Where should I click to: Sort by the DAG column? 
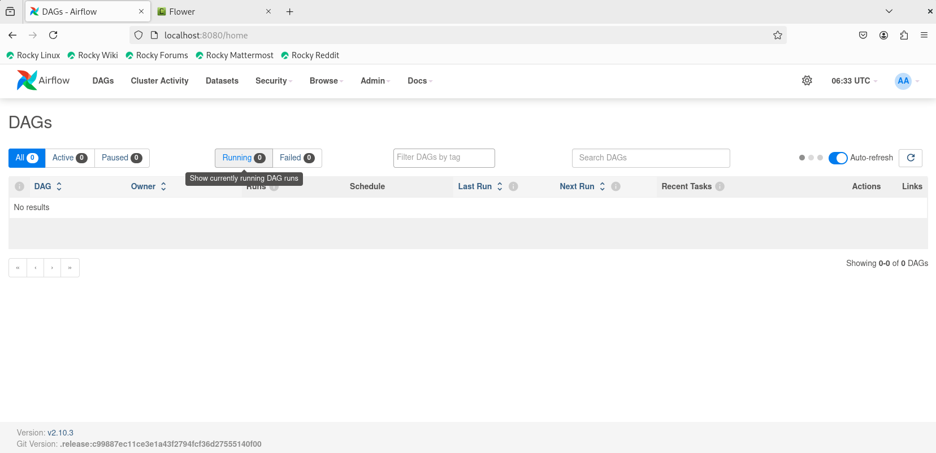(48, 186)
